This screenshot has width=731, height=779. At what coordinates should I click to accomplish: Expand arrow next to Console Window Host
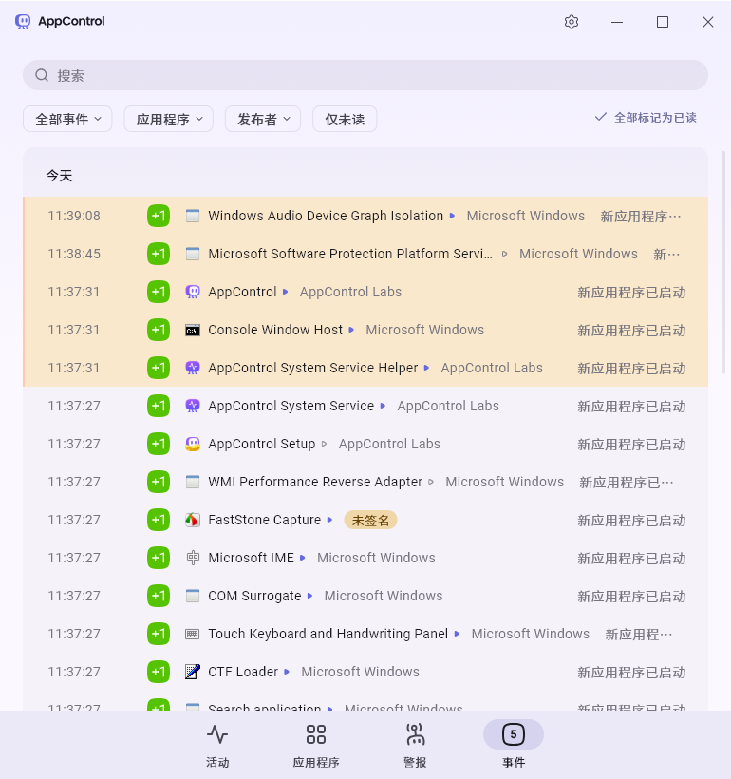click(351, 330)
